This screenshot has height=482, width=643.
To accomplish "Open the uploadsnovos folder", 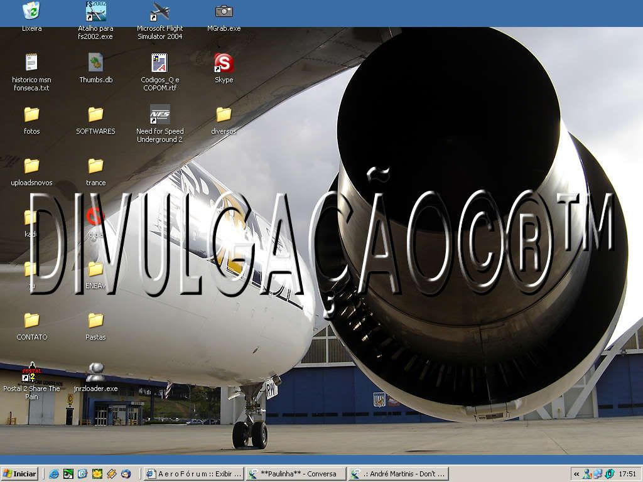I will pyautogui.click(x=31, y=166).
